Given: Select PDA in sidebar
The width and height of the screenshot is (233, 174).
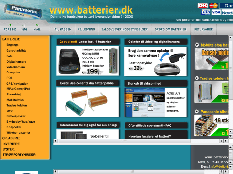Looking at the screenshot, I should click(10, 78).
